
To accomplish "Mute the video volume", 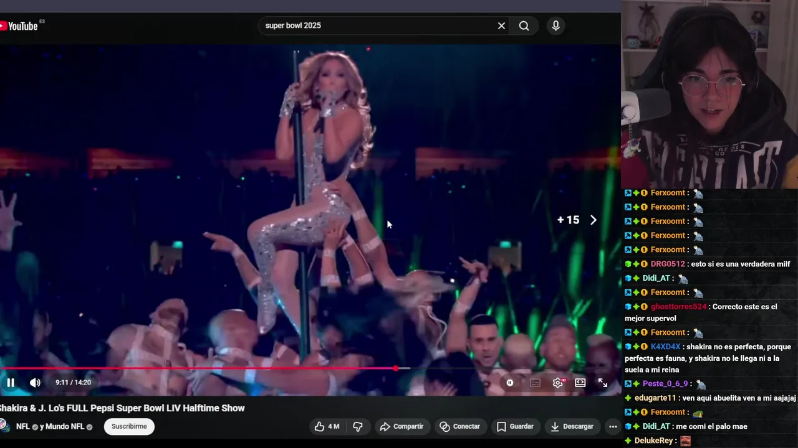I will point(35,383).
